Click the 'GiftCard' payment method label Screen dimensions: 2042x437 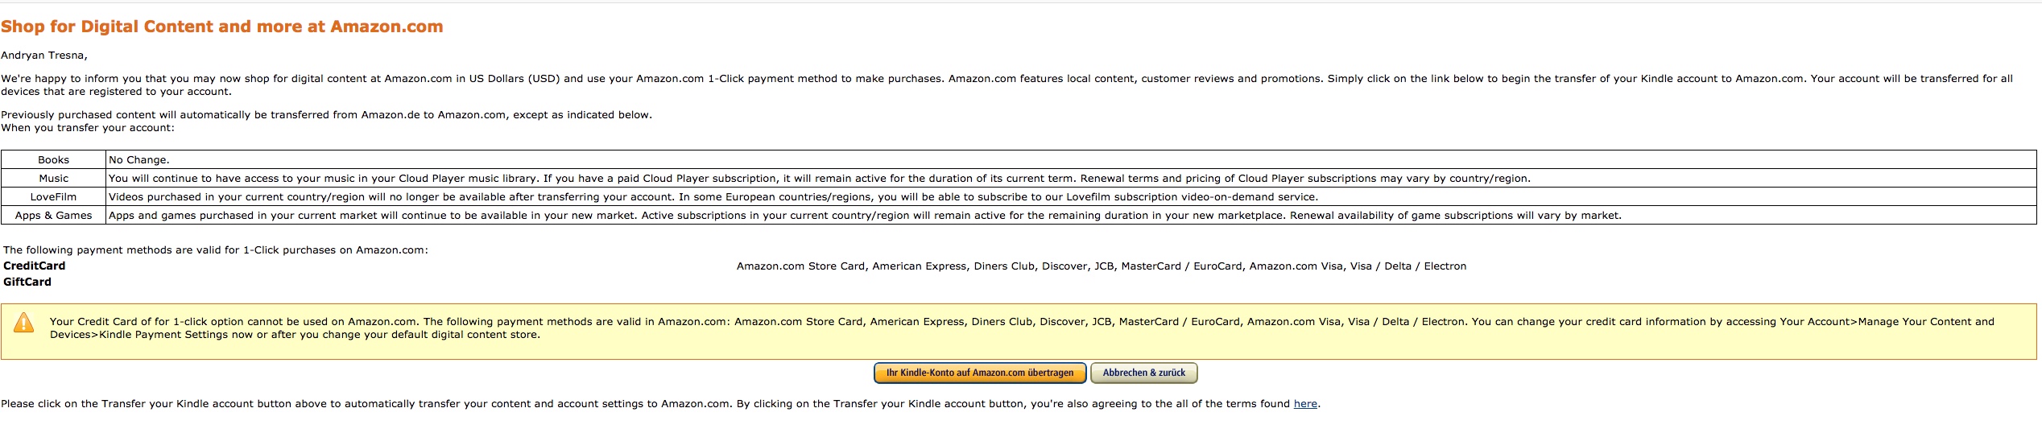[x=27, y=282]
